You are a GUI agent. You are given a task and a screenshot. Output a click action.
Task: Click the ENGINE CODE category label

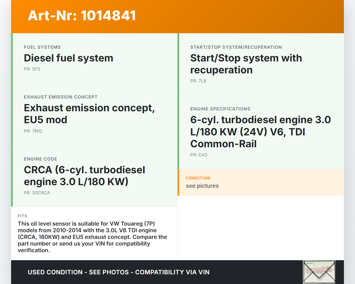point(40,159)
